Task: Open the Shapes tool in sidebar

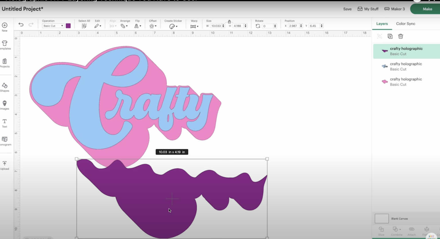Action: (5, 87)
